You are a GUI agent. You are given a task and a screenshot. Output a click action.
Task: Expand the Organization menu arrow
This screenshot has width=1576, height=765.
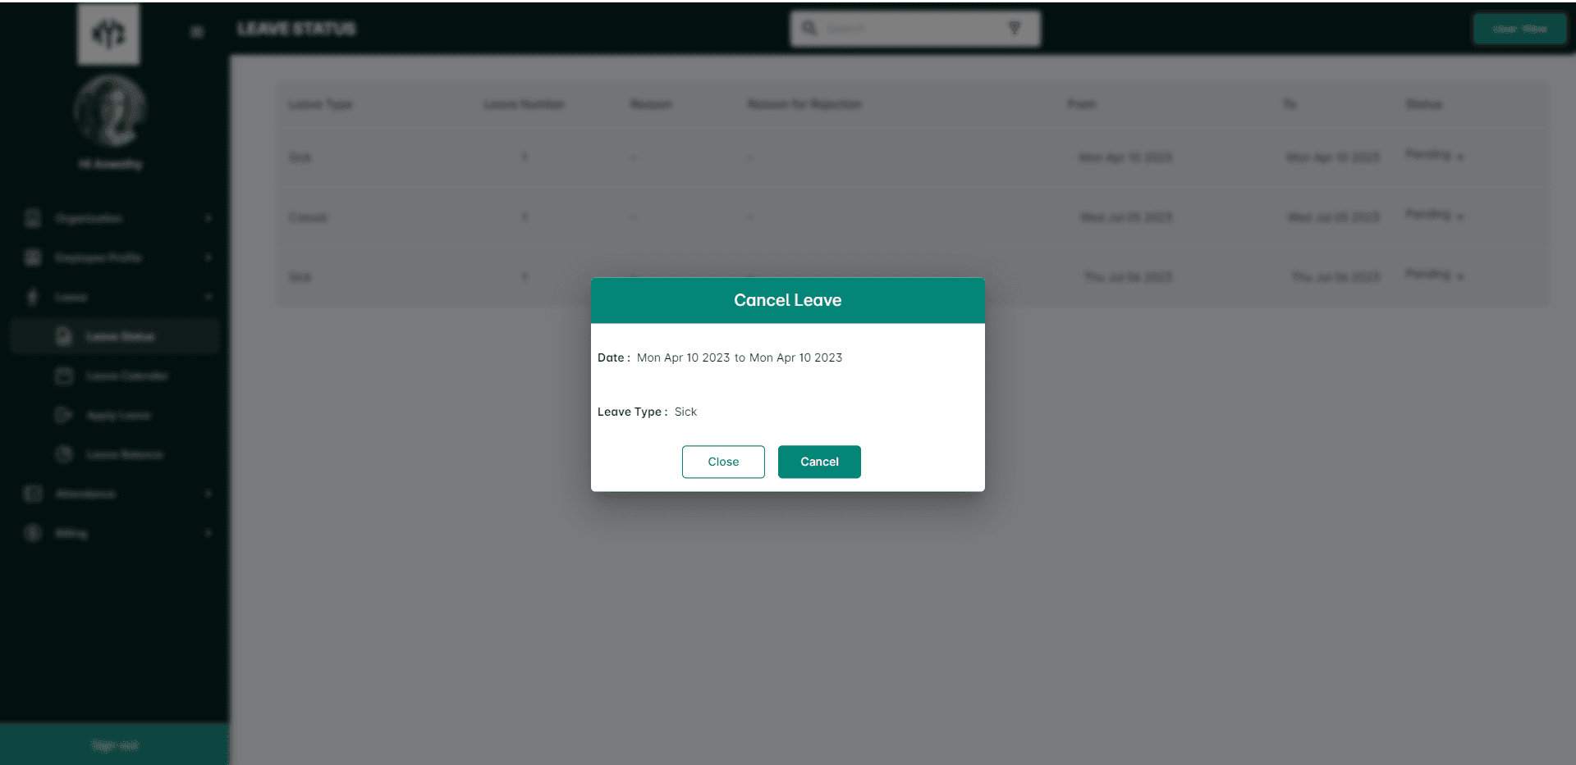coord(208,218)
